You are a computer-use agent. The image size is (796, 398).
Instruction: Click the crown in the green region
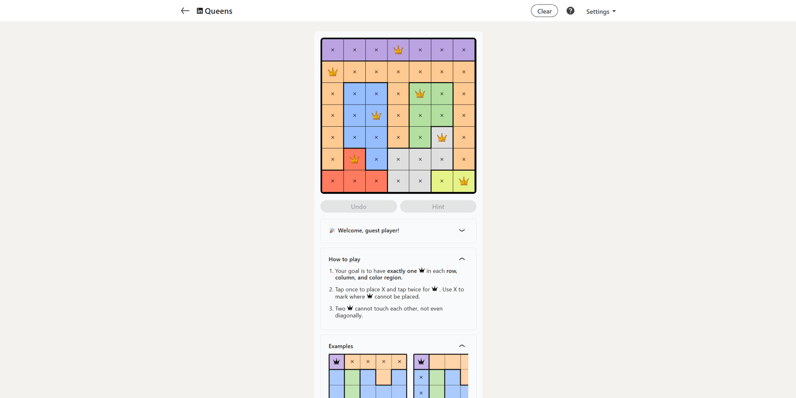coord(420,94)
